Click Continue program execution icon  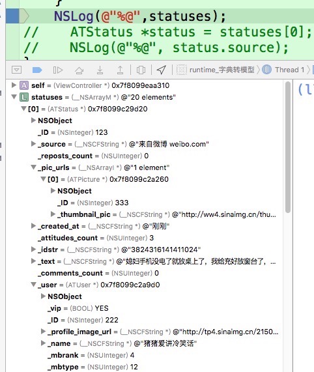pyautogui.click(x=58, y=70)
